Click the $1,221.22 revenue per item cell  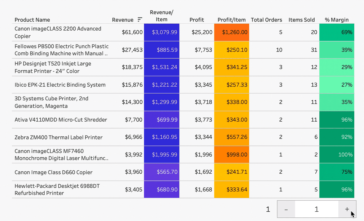tap(162, 85)
